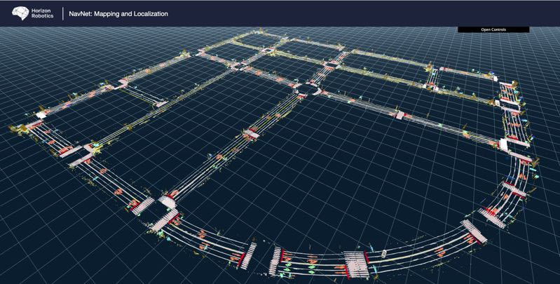This screenshot has height=284, width=560.
Task: Click the Horizon Robotics brain logo
Action: [20, 13]
